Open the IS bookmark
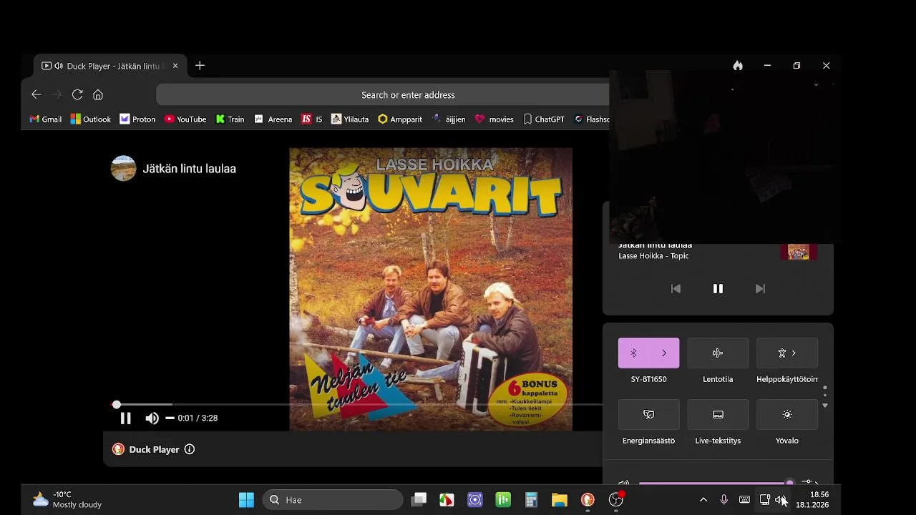Image resolution: width=916 pixels, height=515 pixels. tap(311, 119)
